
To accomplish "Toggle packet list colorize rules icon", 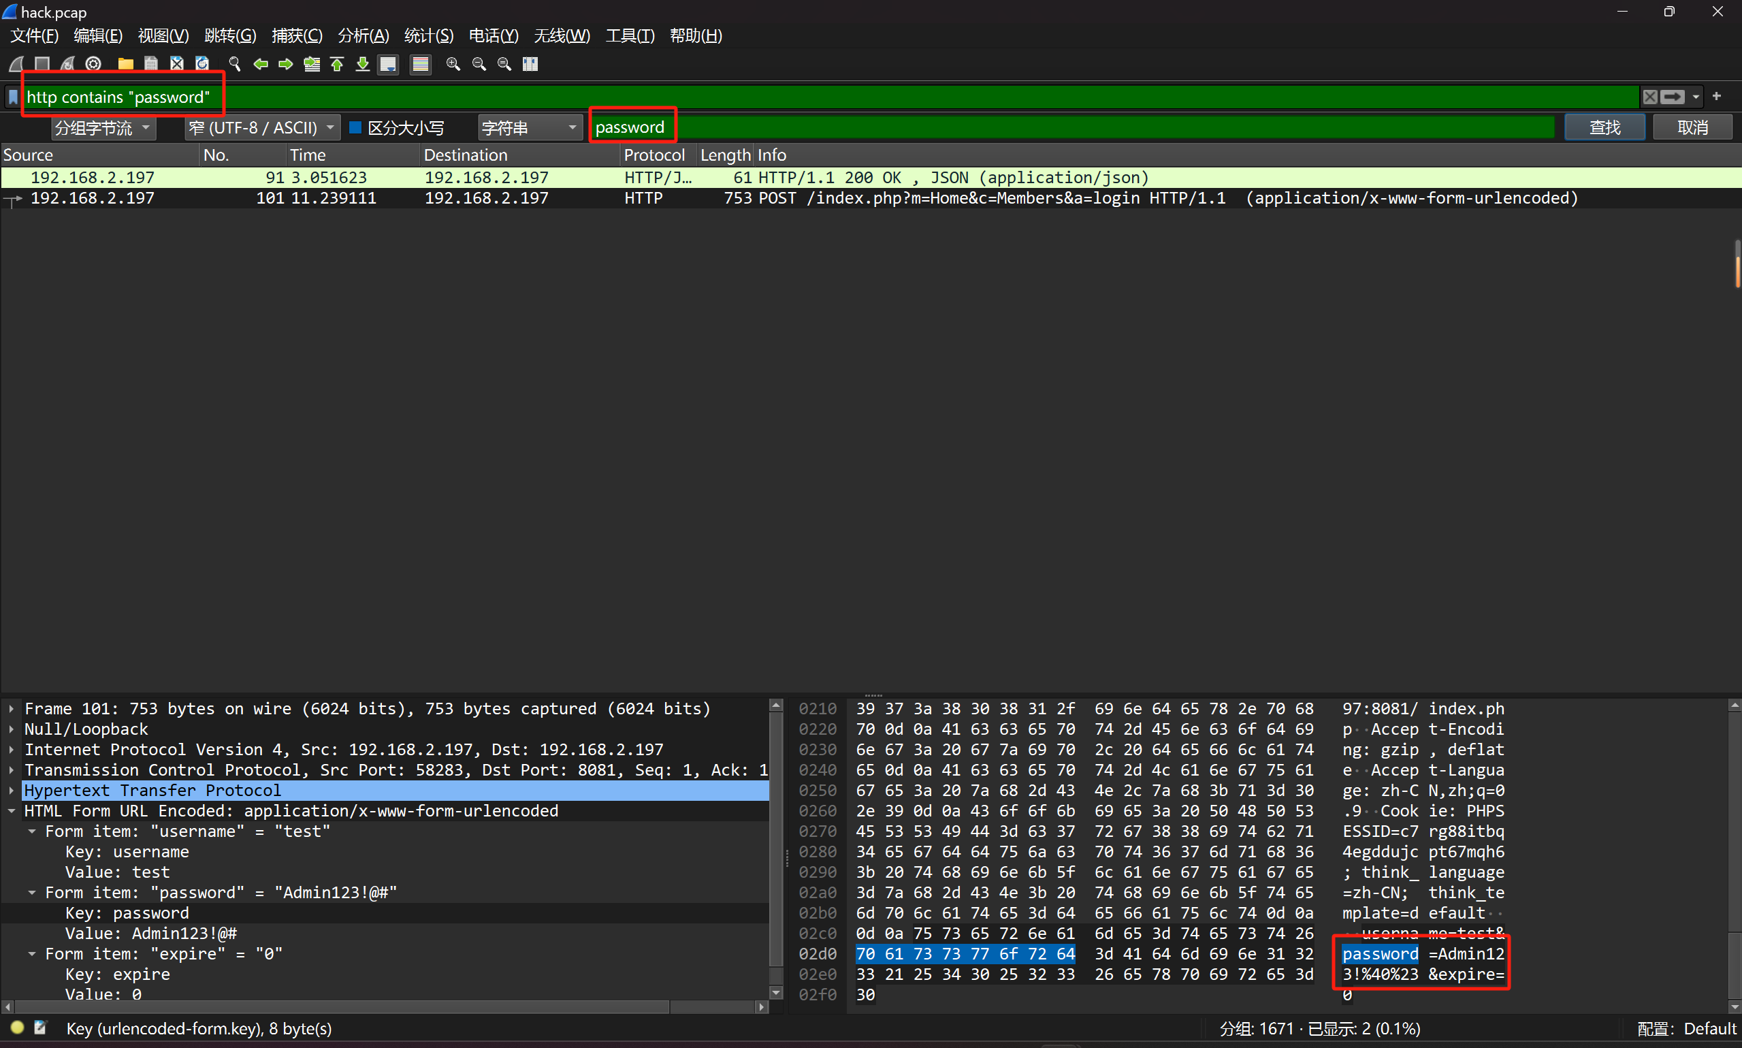I will [421, 64].
